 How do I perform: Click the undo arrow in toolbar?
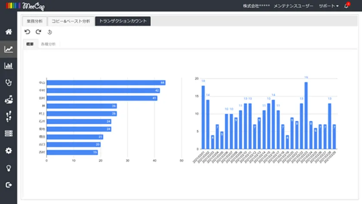point(28,32)
